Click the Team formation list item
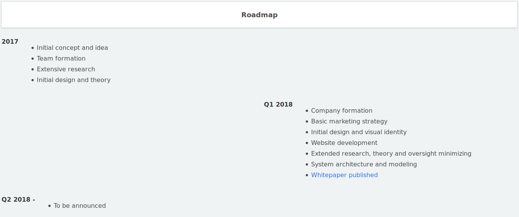519x217 pixels. tap(61, 58)
